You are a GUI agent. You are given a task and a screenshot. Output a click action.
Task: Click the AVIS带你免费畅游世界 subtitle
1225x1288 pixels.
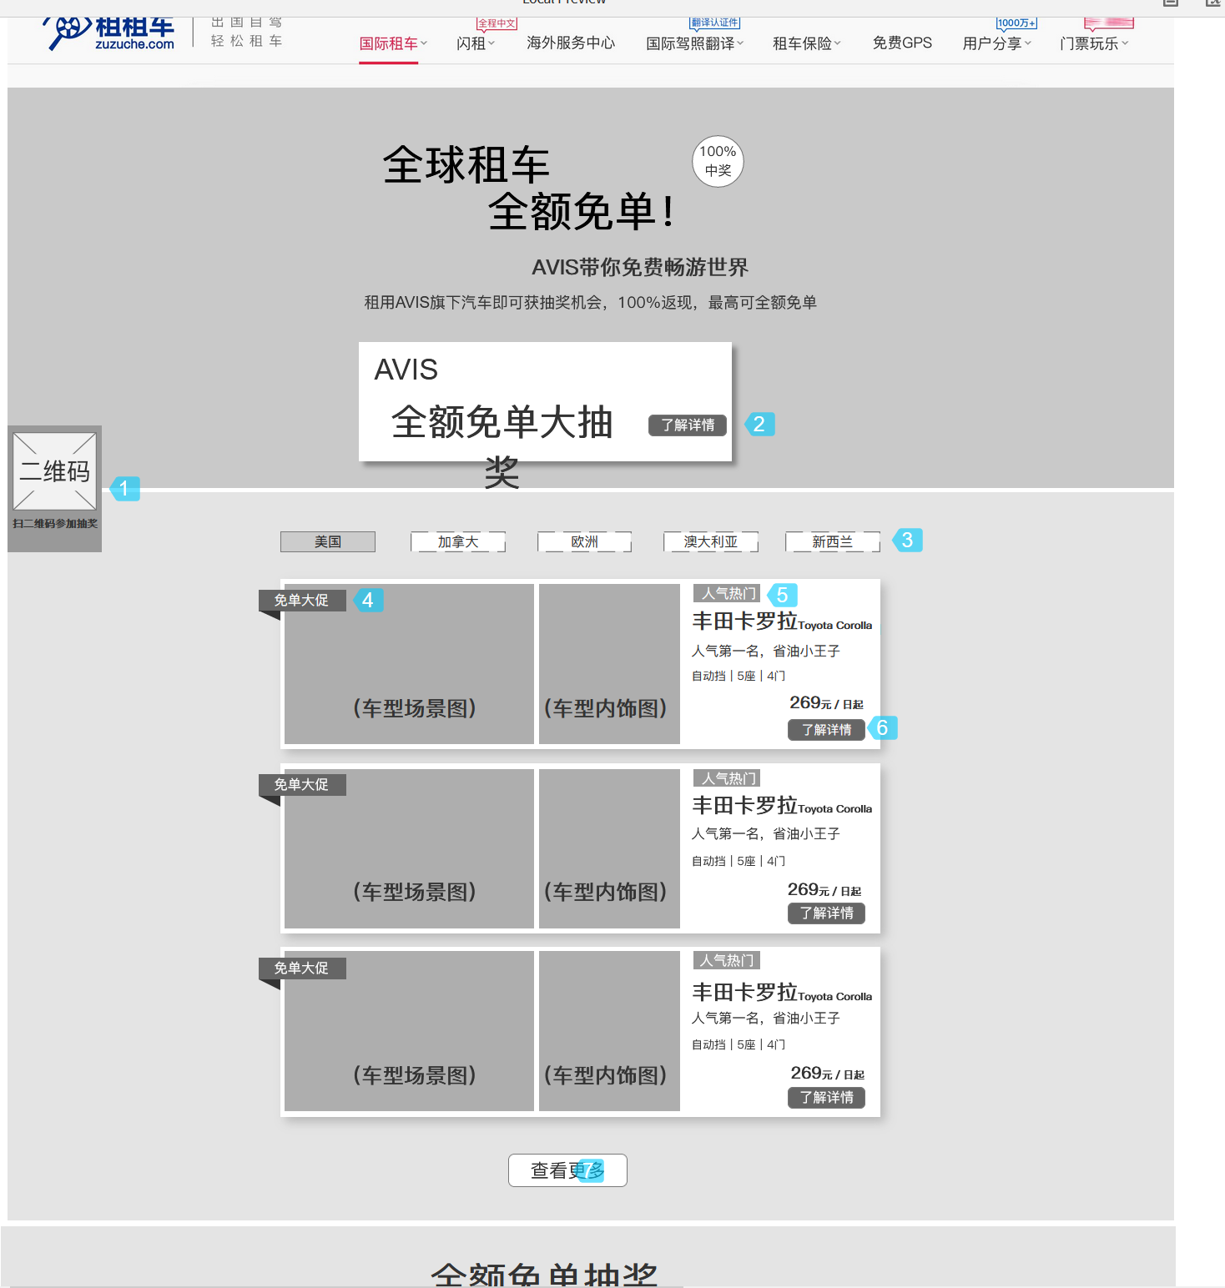[640, 268]
